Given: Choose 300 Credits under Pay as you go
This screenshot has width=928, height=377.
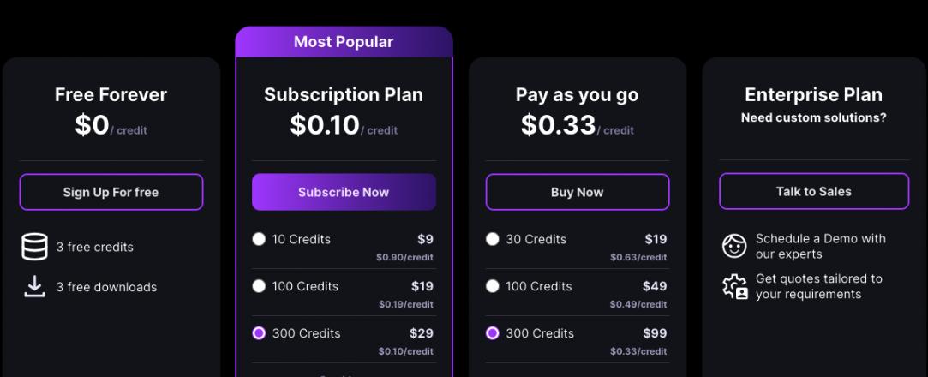Looking at the screenshot, I should [x=492, y=333].
